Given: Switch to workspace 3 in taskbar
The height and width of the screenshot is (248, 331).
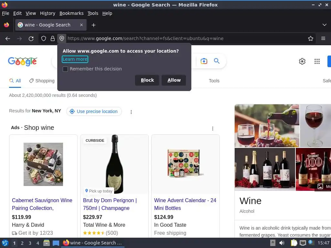Looking at the screenshot, I should pyautogui.click(x=30, y=243).
